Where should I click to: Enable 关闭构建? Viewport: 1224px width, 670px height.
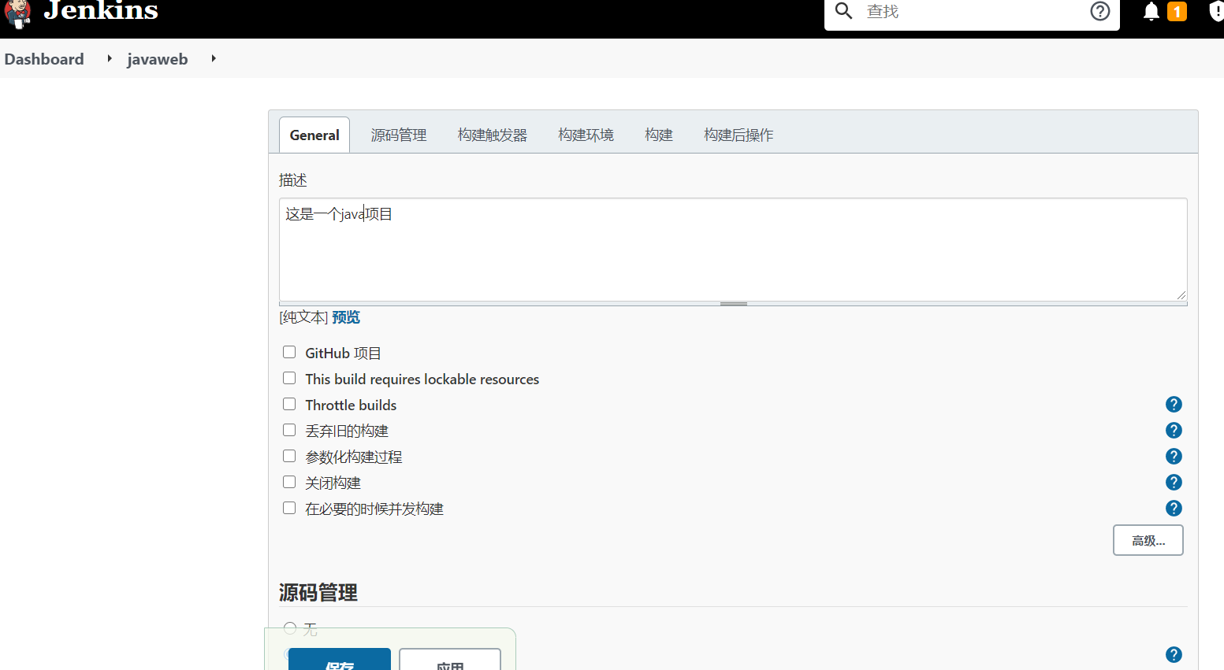289,481
